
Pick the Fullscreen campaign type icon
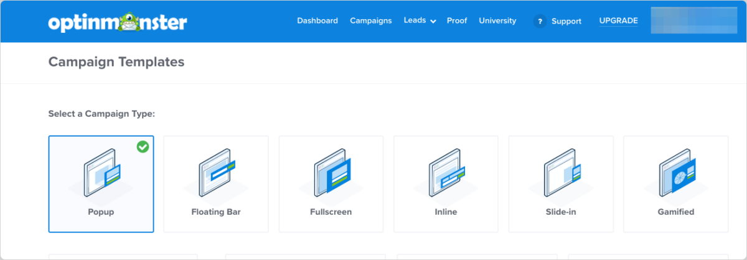click(331, 173)
